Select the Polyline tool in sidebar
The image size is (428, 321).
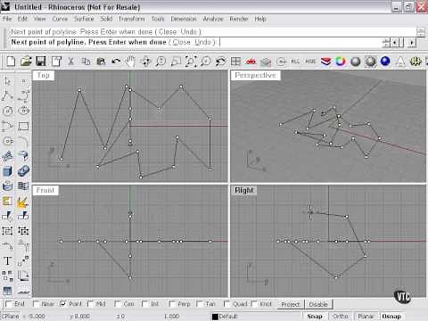pyautogui.click(x=7, y=95)
